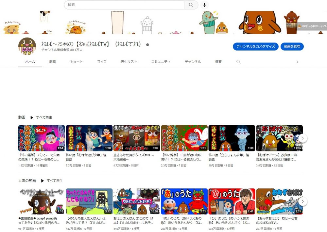Click title 【怖い雑学】バンジーで失明の危険

39,157
